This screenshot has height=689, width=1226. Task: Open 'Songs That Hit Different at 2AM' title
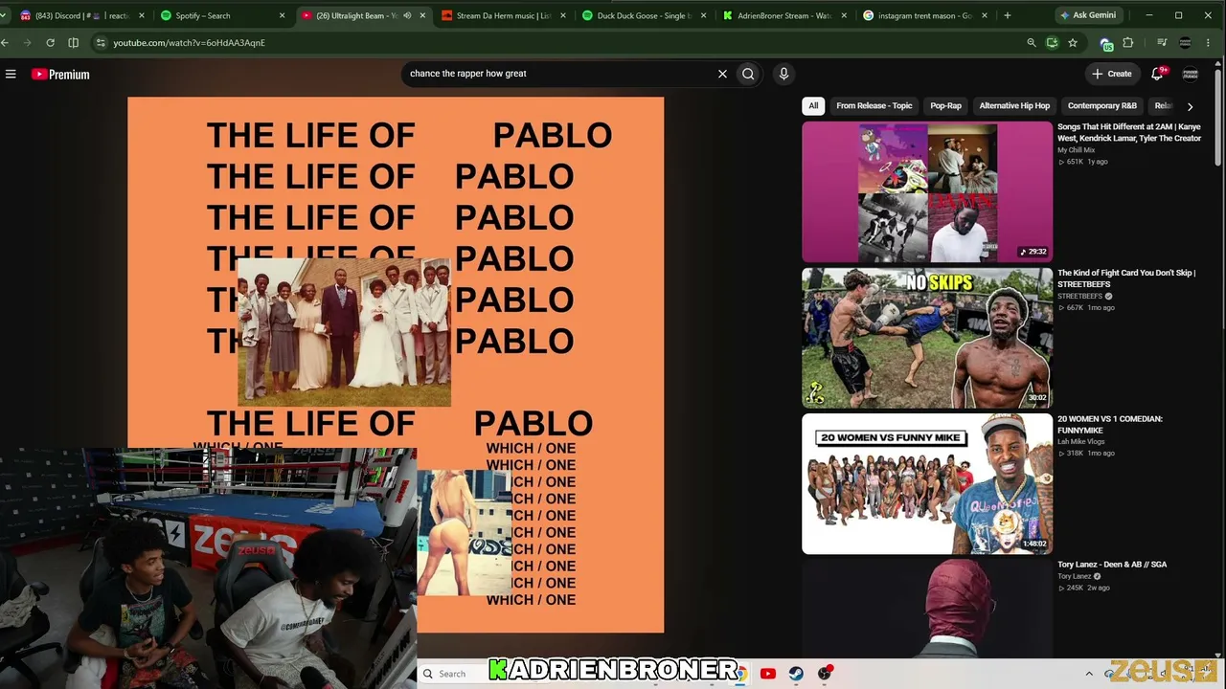point(1129,132)
